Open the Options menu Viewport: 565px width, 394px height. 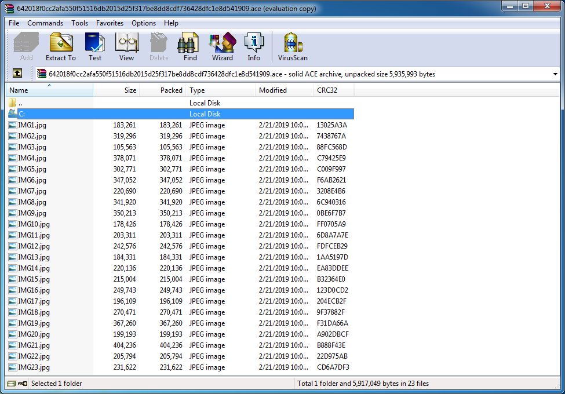(143, 23)
